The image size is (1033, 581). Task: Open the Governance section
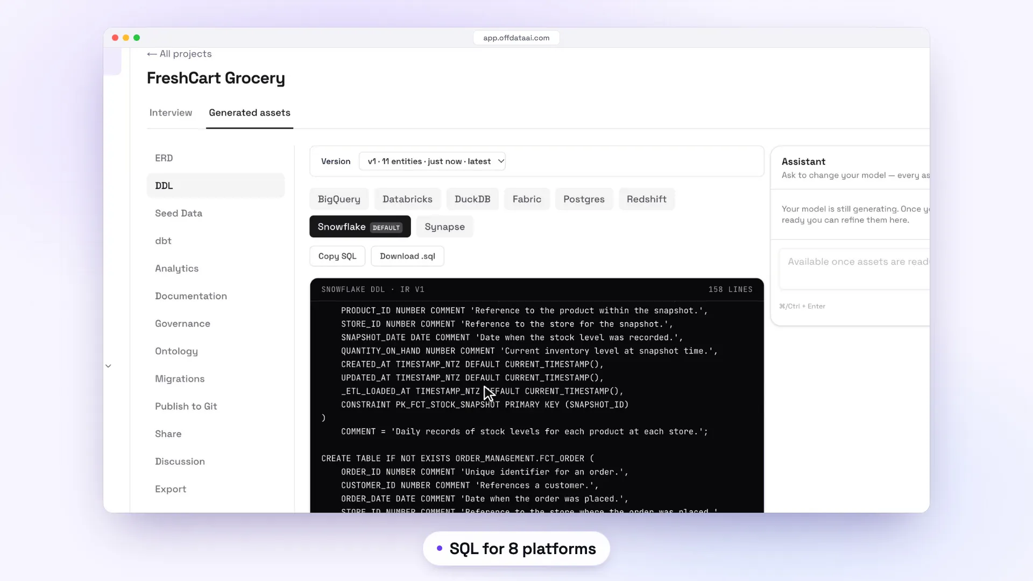tap(215, 323)
